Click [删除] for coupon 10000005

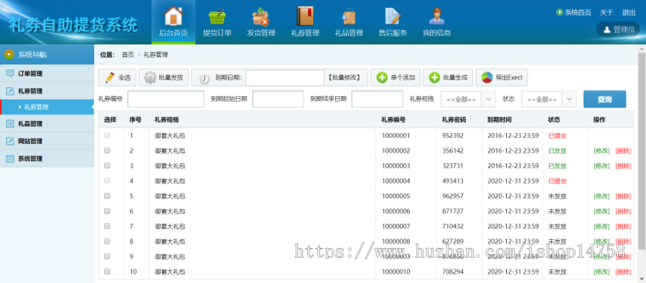click(x=623, y=196)
